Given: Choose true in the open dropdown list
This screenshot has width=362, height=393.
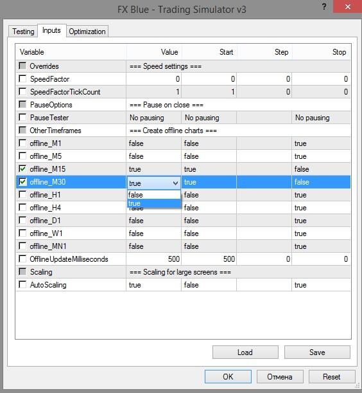Looking at the screenshot, I should pyautogui.click(x=154, y=203).
